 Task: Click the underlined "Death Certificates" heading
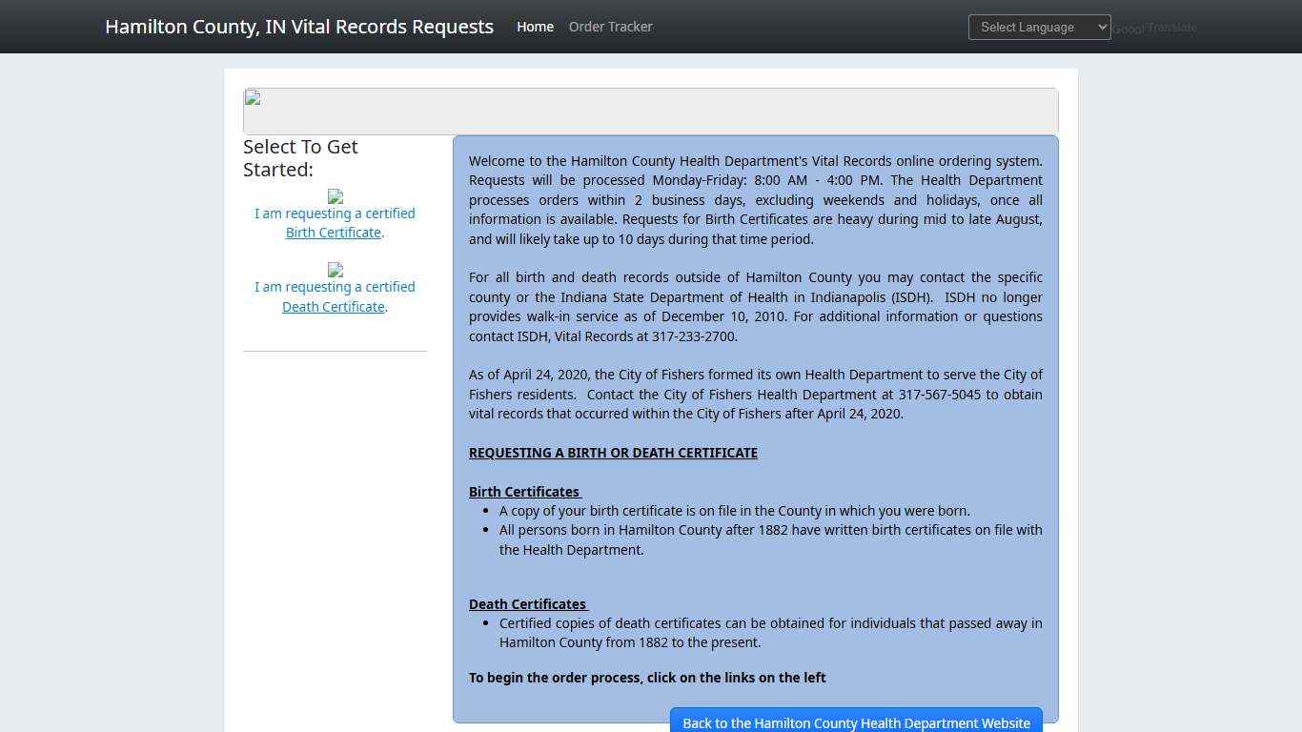(527, 604)
